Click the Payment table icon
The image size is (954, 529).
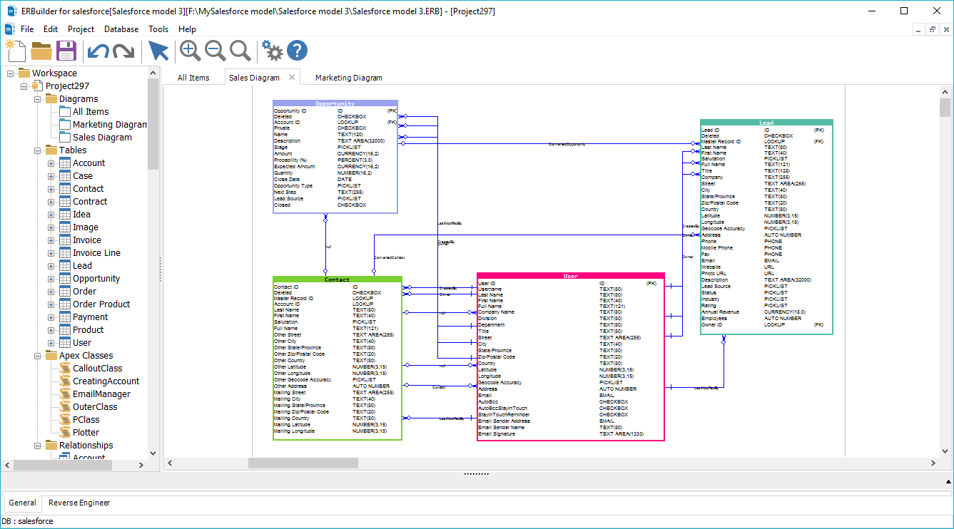click(65, 317)
